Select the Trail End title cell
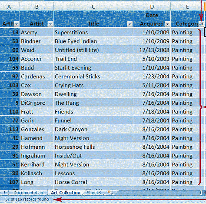206x204 pixels. (93, 59)
